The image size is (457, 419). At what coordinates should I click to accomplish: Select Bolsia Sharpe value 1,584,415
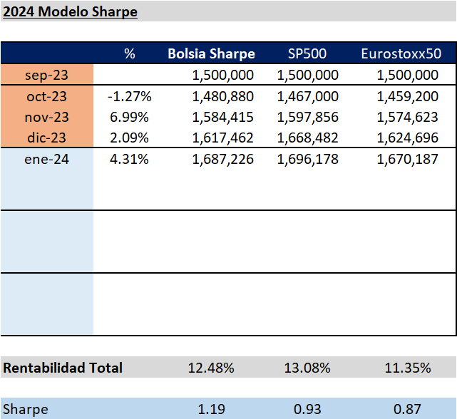click(x=223, y=118)
